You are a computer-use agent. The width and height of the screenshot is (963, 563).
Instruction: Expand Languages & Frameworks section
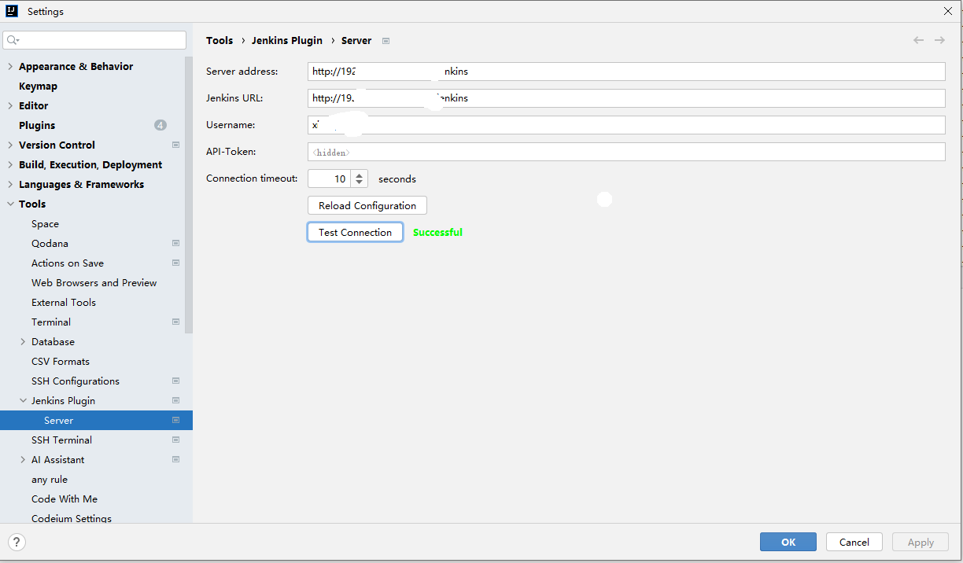pyautogui.click(x=10, y=184)
